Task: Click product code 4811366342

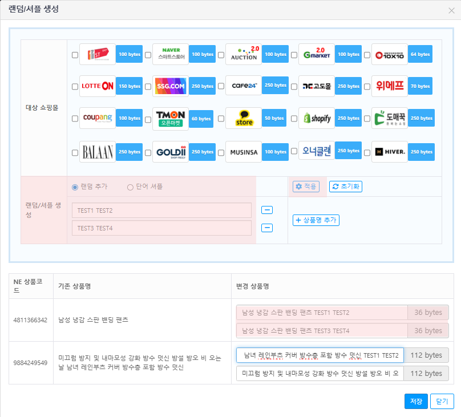Action: [x=30, y=320]
